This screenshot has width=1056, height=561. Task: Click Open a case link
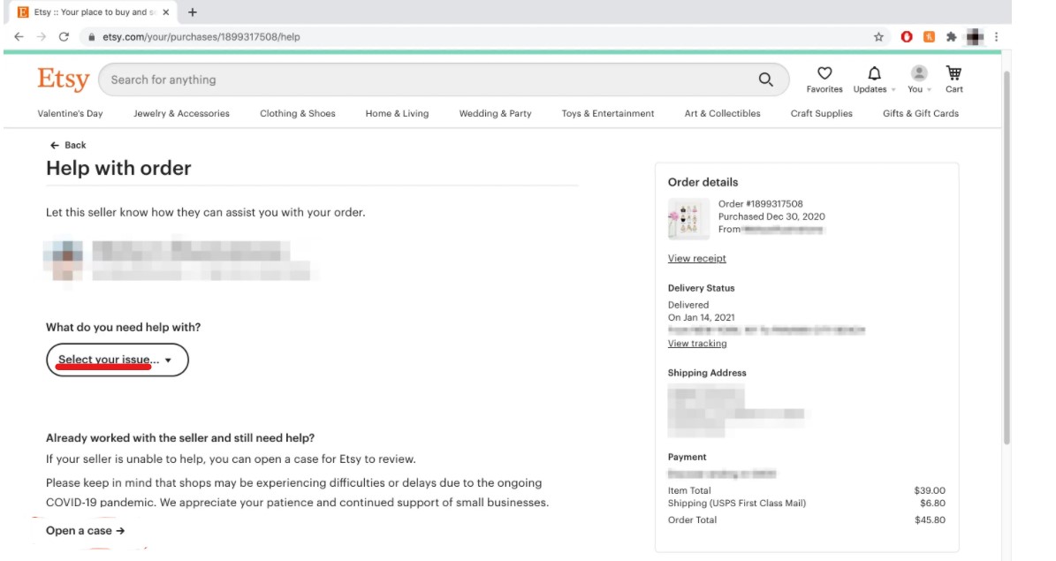(86, 531)
